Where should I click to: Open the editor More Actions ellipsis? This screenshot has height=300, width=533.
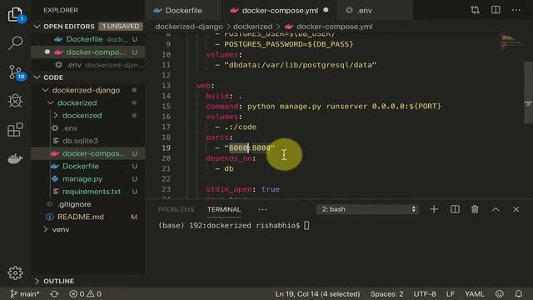pos(516,10)
